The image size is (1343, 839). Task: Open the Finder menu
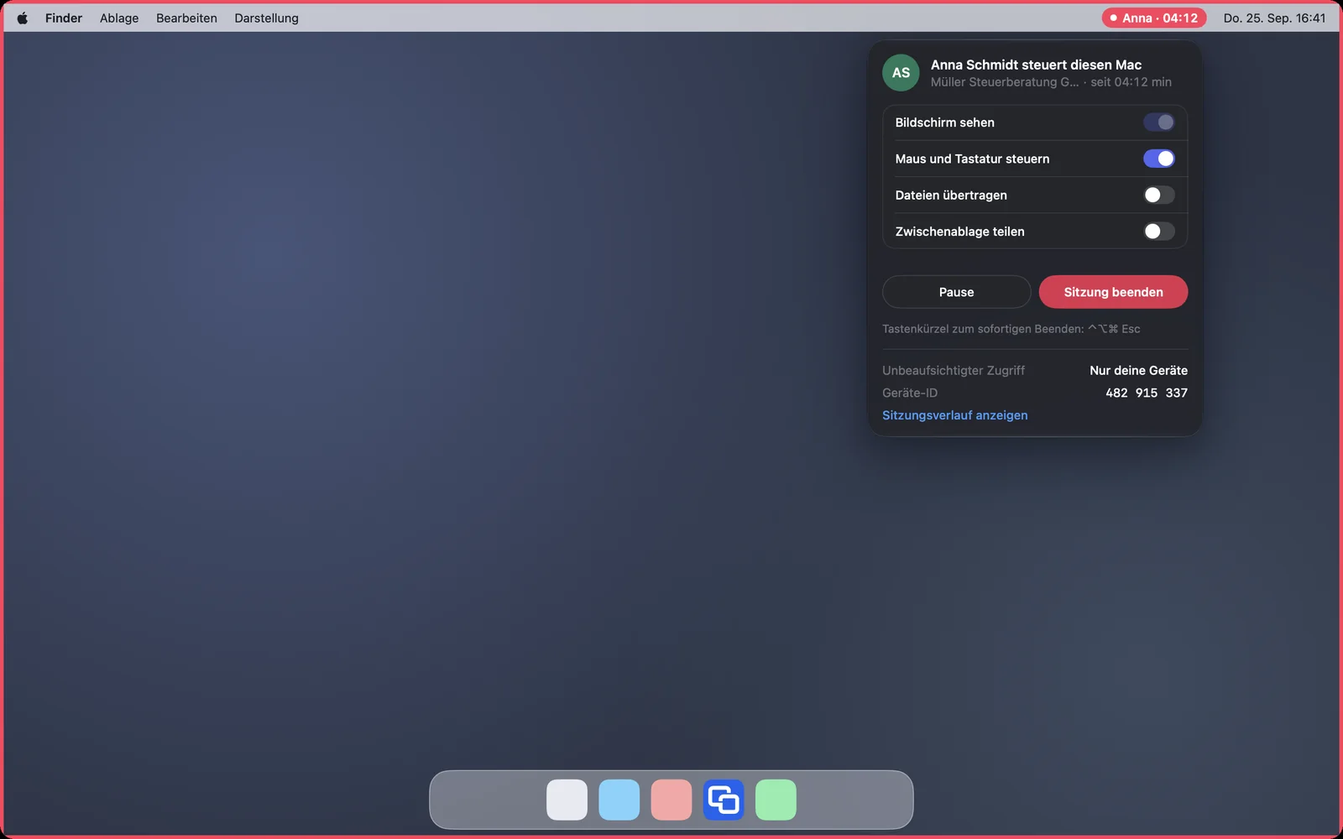64,18
